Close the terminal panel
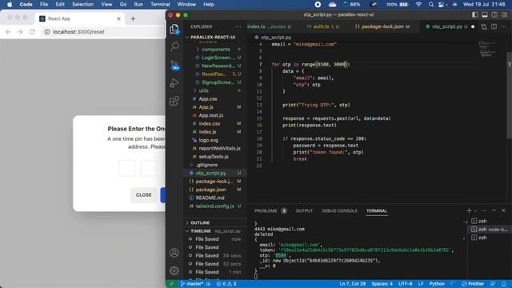 pyautogui.click(x=503, y=211)
